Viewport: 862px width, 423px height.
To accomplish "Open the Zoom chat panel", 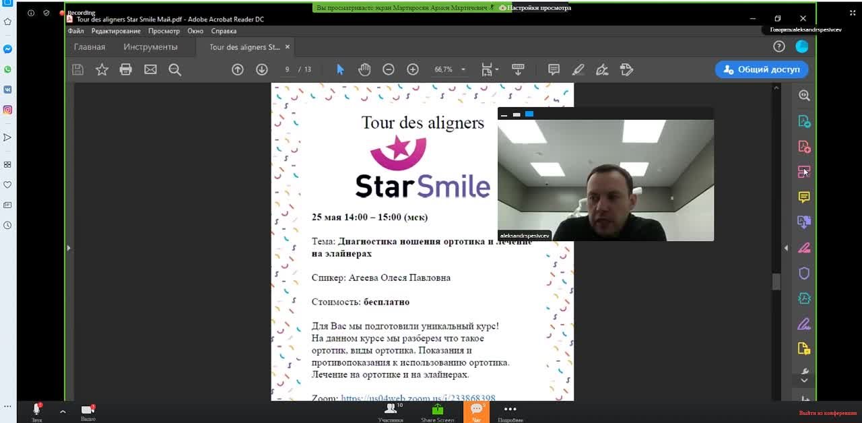I will 477,412.
